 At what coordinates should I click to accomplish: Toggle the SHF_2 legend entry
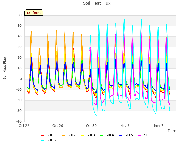[x=48, y=140]
